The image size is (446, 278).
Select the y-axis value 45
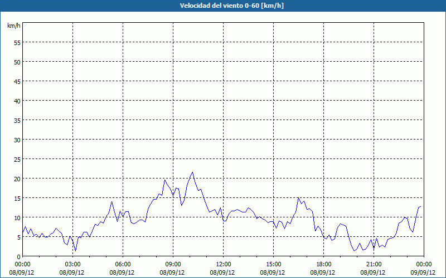(17, 81)
